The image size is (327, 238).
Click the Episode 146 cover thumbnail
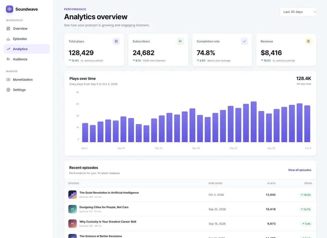pos(72,224)
